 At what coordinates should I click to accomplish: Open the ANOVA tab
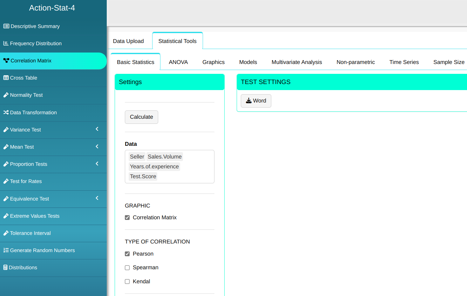pos(178,62)
